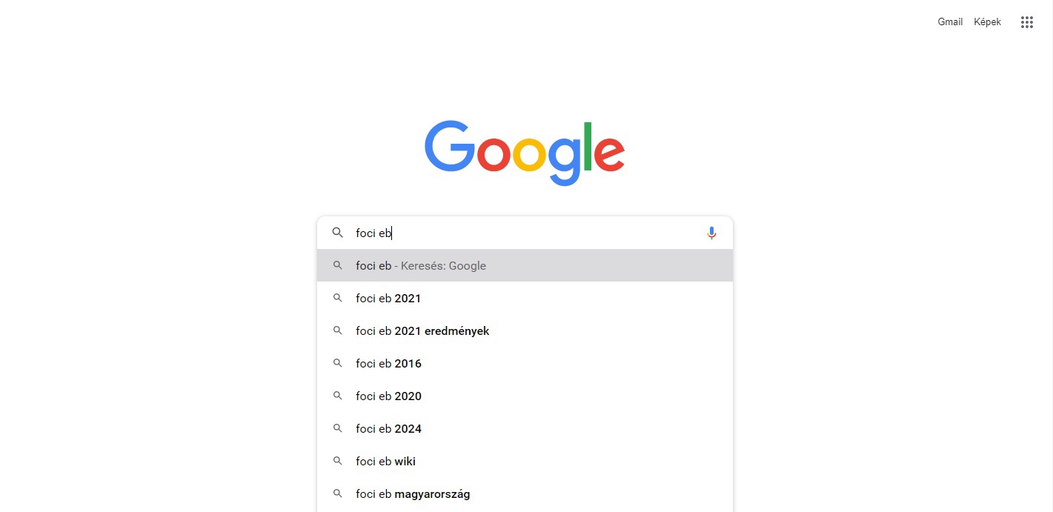
Task: Open the Google apps grid icon
Action: click(x=1026, y=22)
